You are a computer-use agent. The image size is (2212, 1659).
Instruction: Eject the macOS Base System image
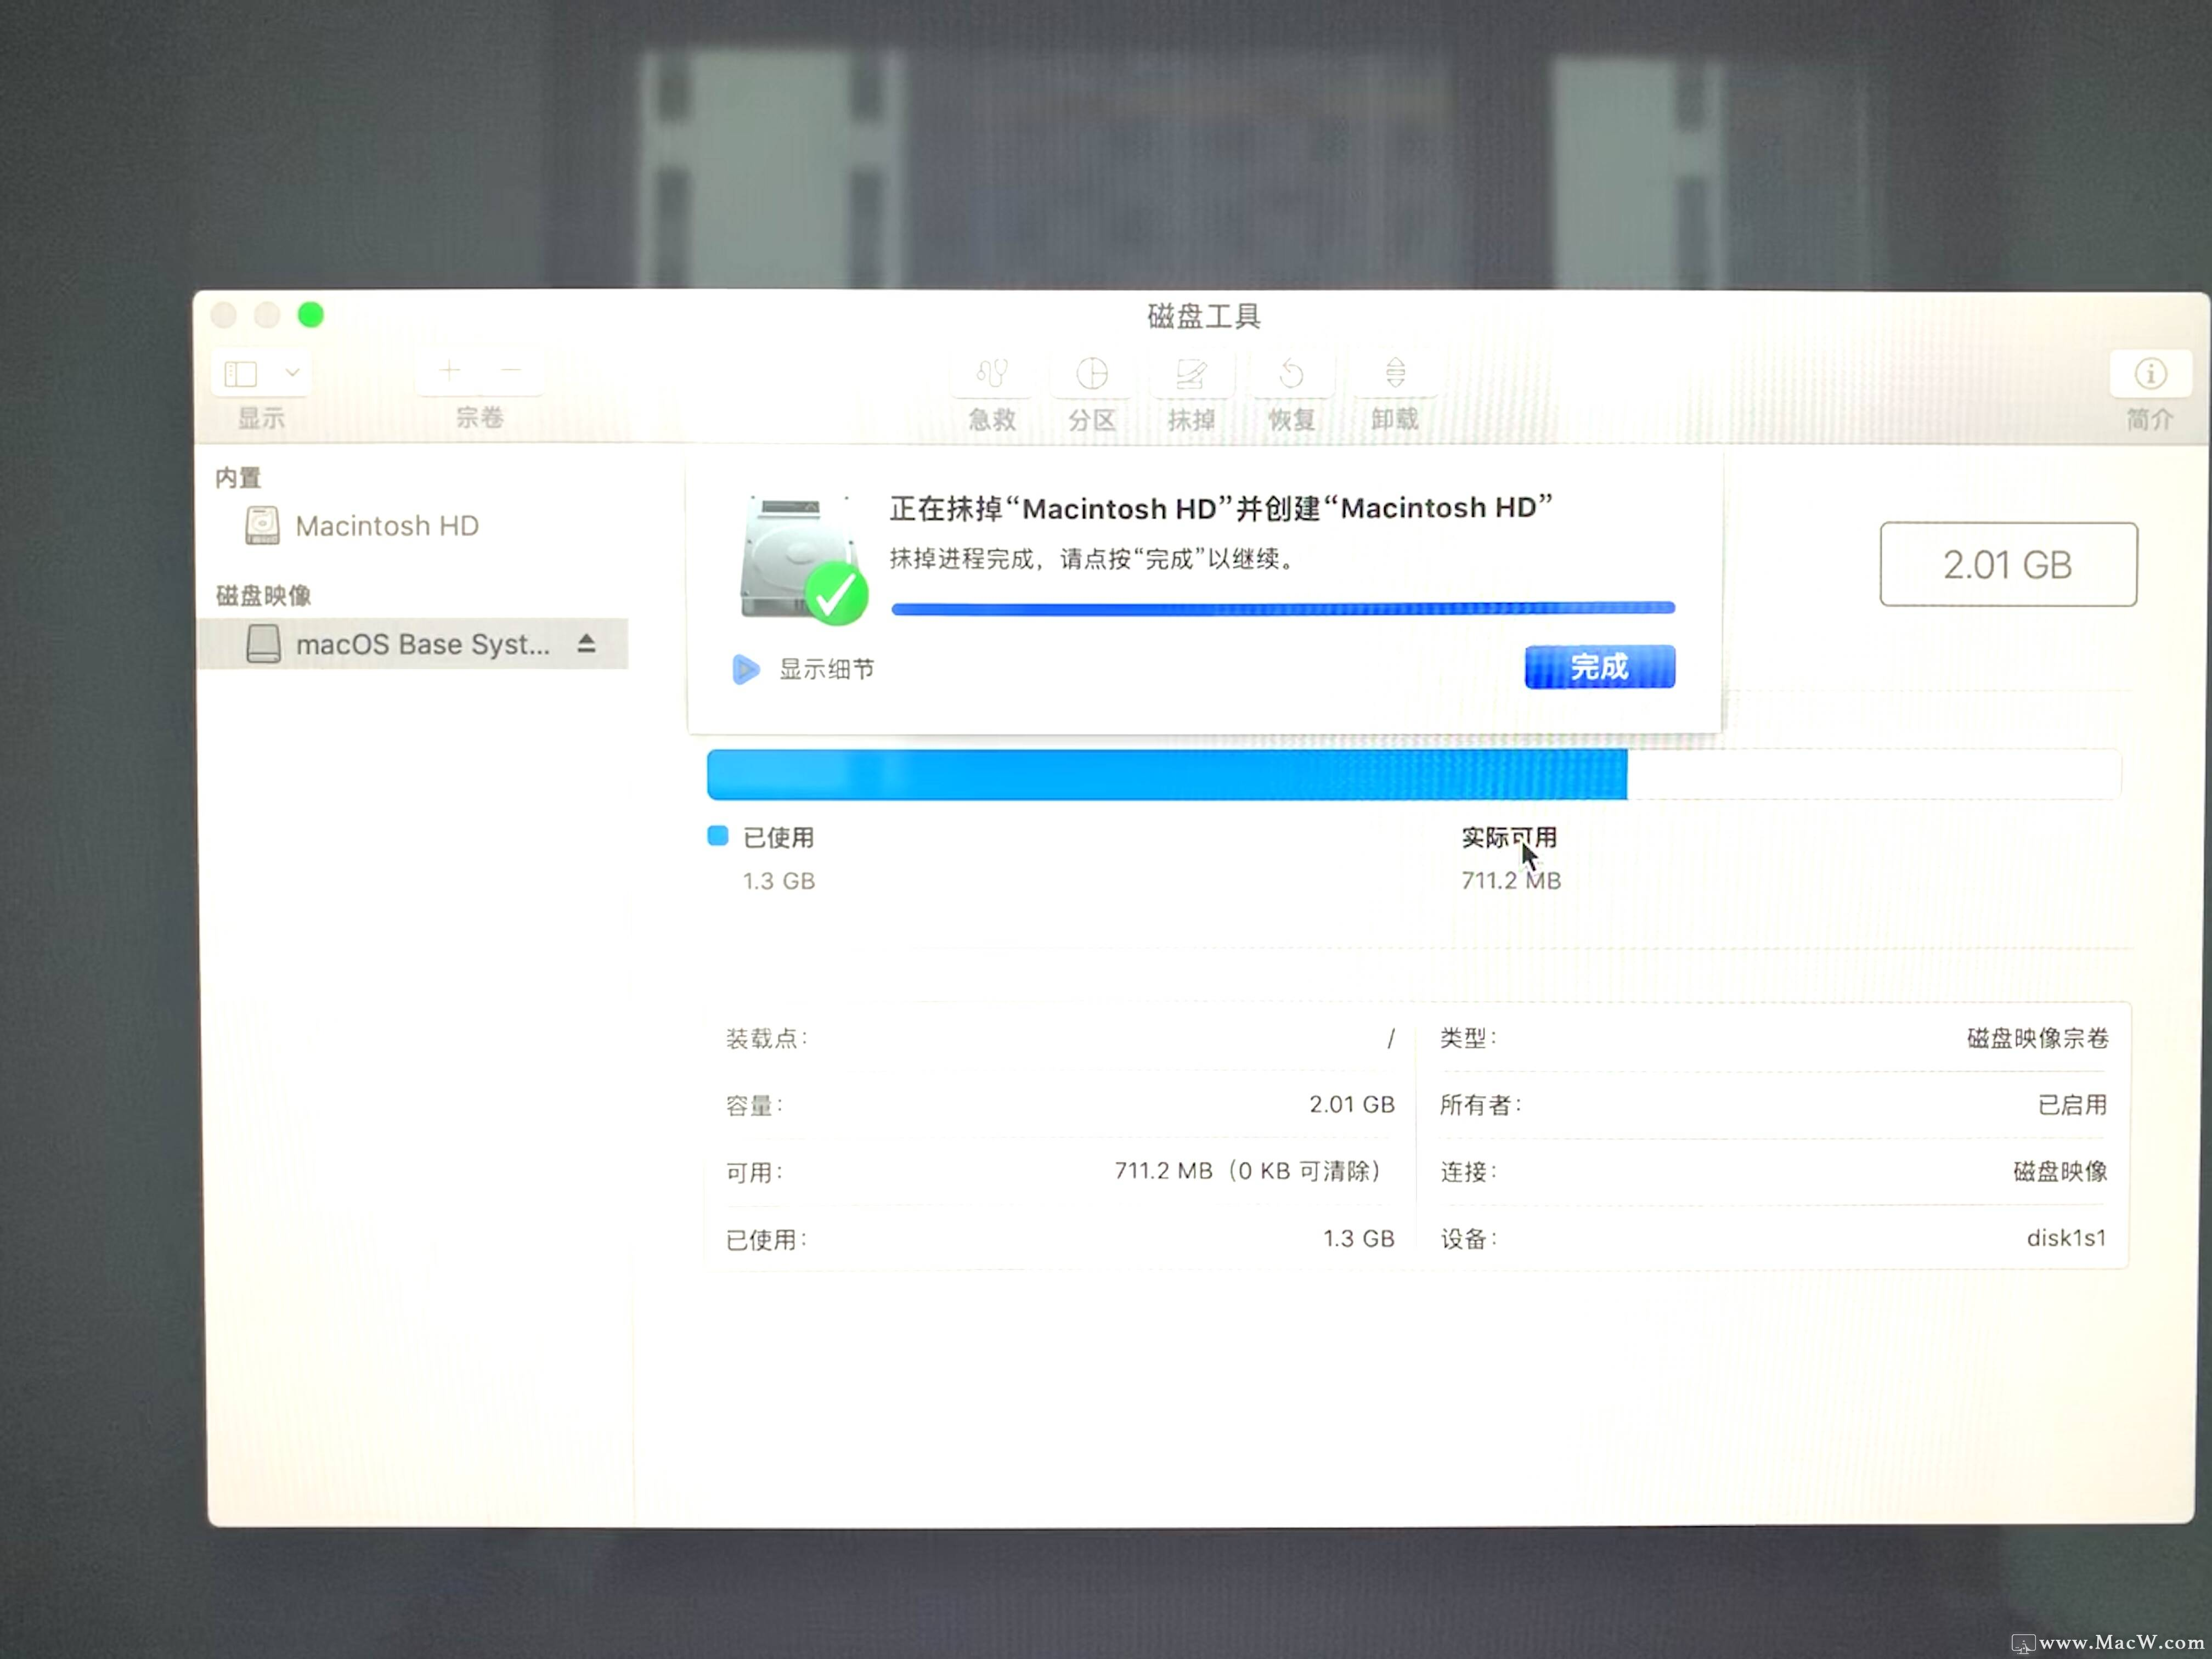[587, 644]
